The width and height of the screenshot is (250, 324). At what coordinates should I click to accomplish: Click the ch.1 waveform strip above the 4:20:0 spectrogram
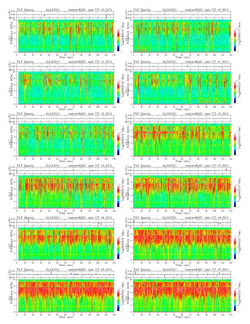(65, 222)
